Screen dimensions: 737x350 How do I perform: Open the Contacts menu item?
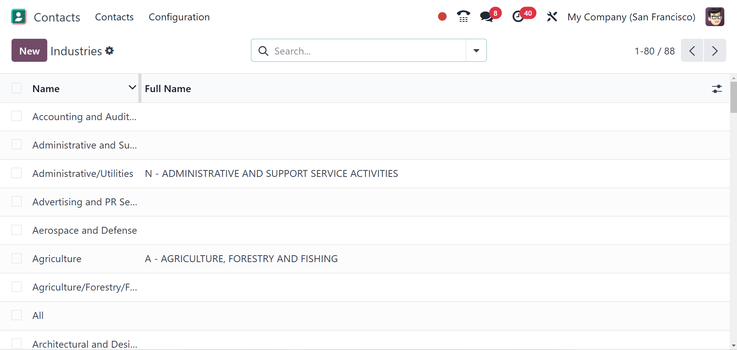(114, 17)
